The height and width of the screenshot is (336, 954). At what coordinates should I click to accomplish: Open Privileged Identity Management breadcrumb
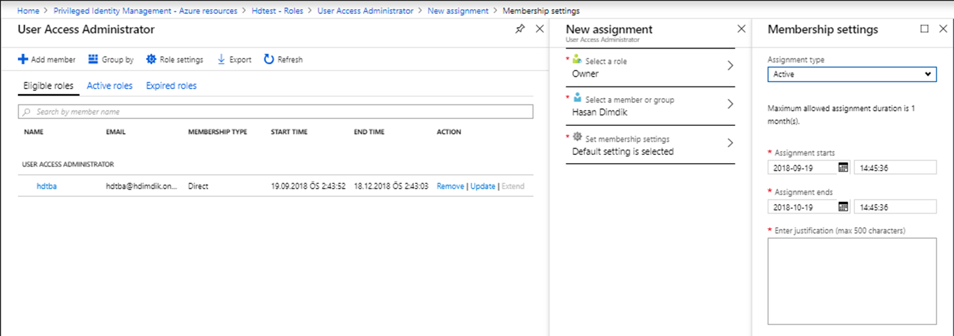(x=145, y=11)
